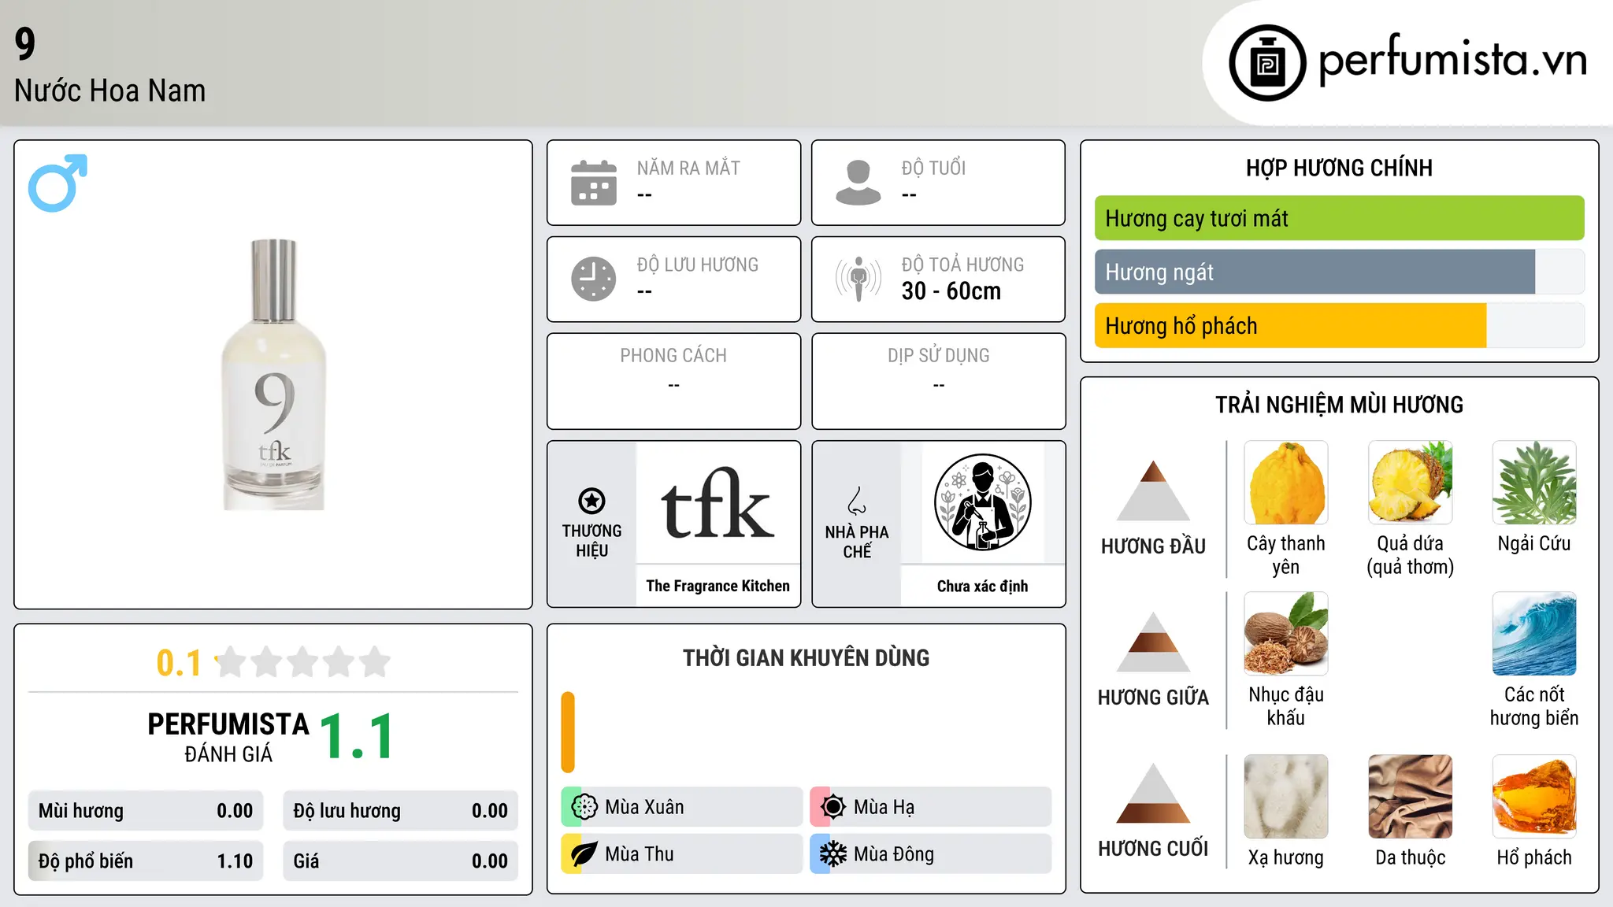The height and width of the screenshot is (907, 1613).
Task: Click the perfumer illustration above Chưa xác định
Action: (x=982, y=502)
